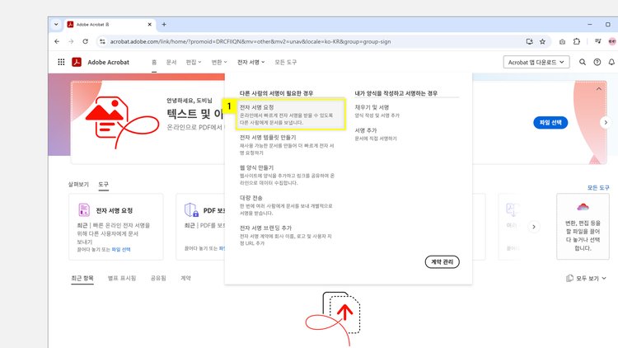Click the site info icon in address bar
The image size is (618, 348).
coord(102,41)
